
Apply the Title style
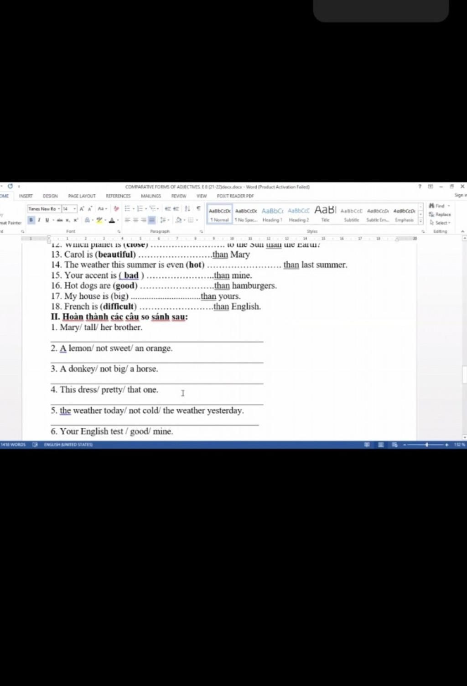[x=325, y=214]
